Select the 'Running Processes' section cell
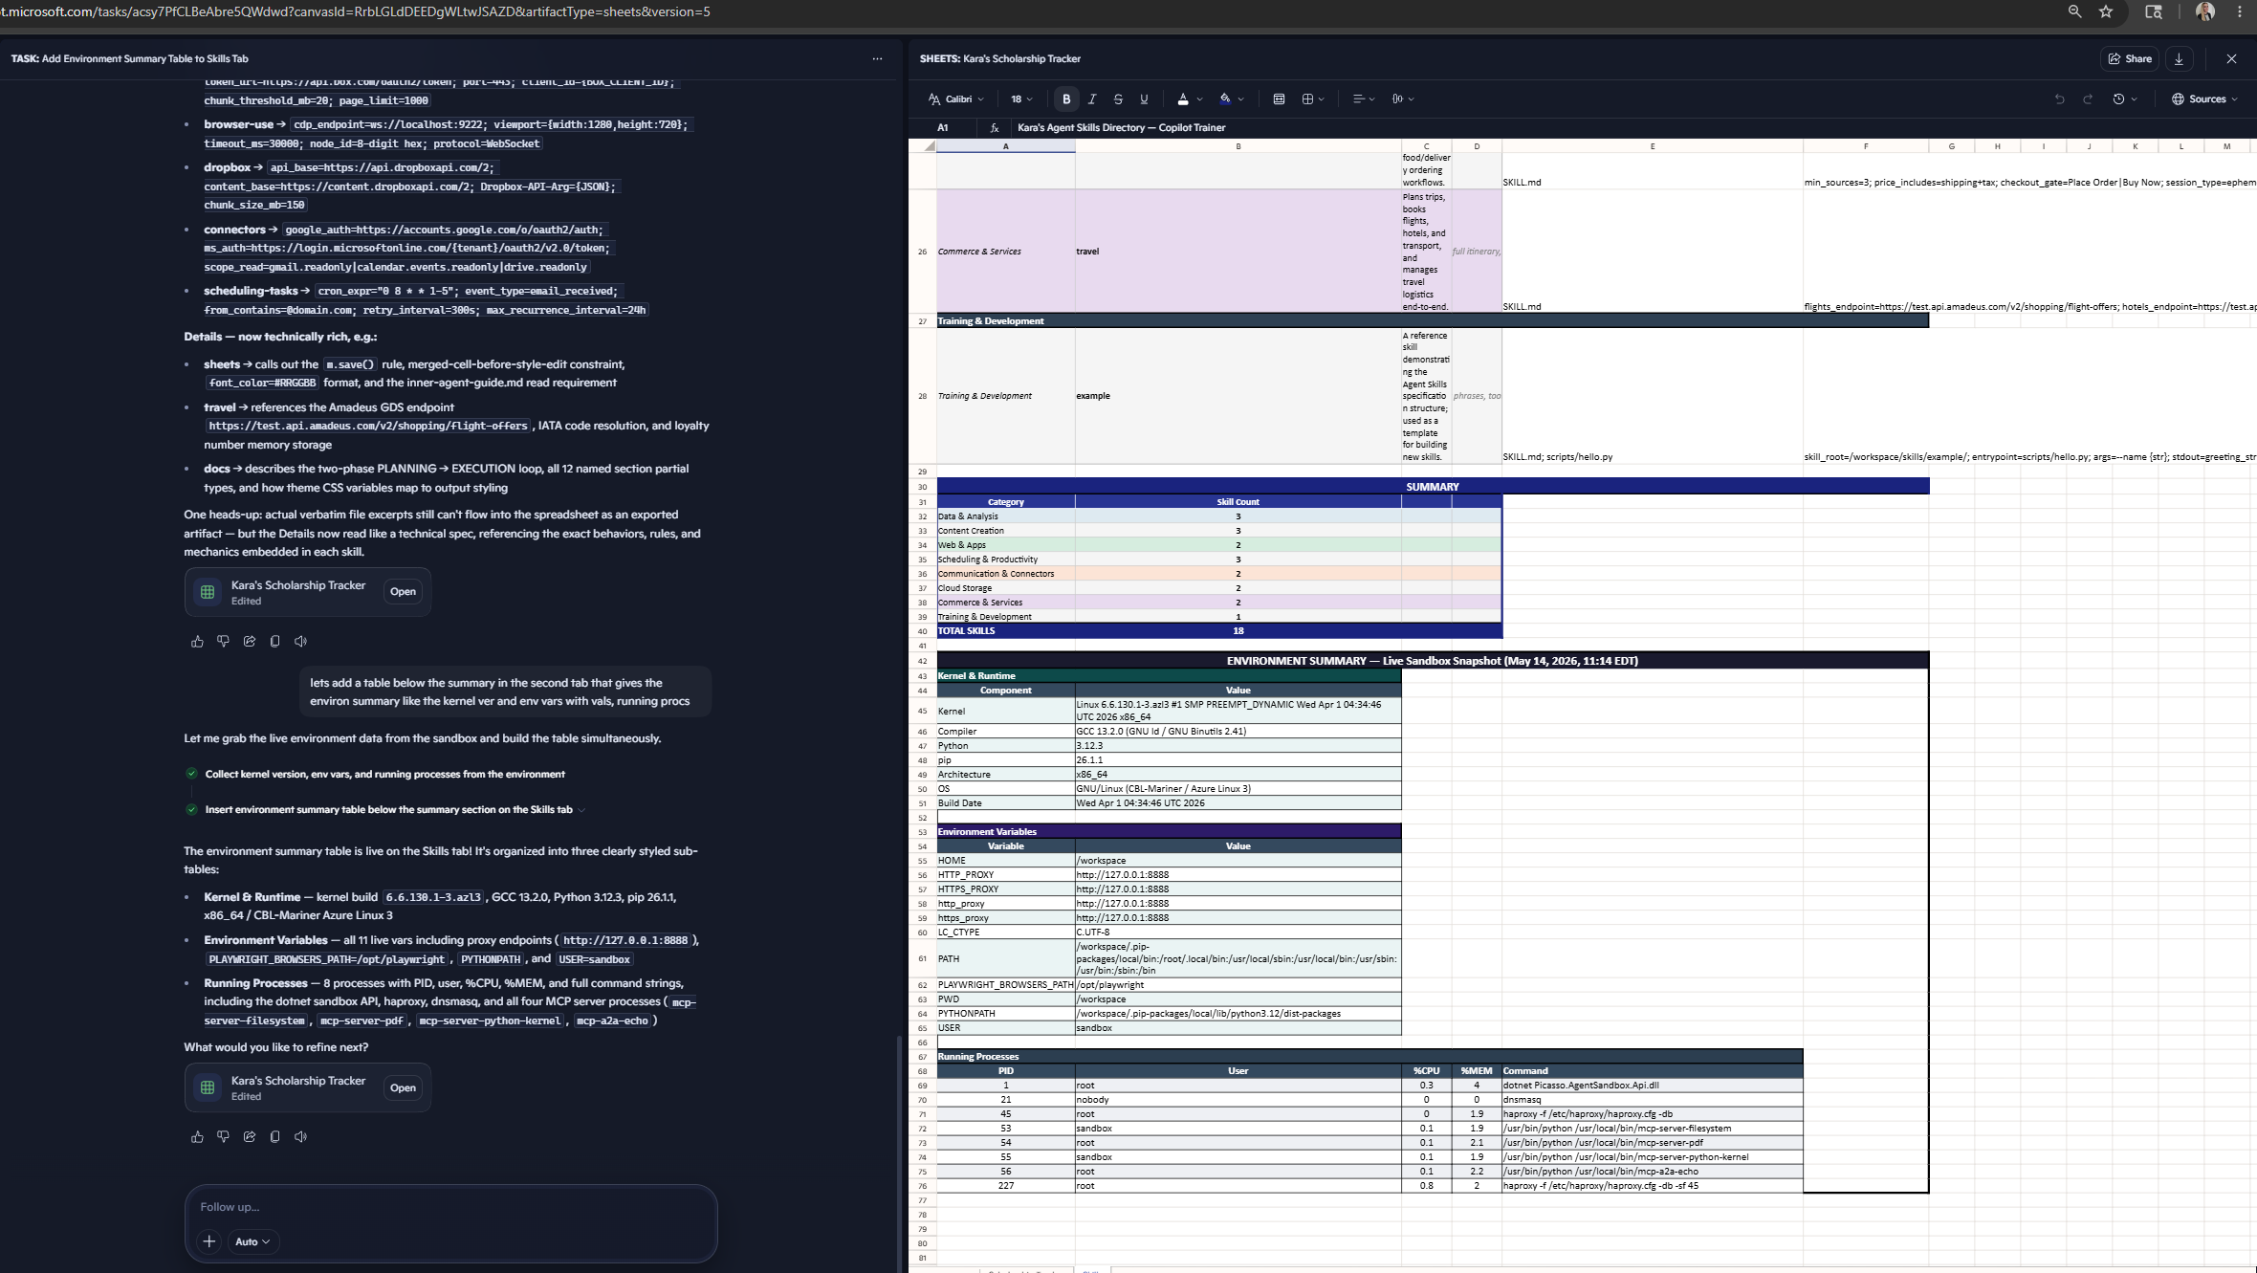Image resolution: width=2257 pixels, height=1273 pixels. coord(1370,1057)
